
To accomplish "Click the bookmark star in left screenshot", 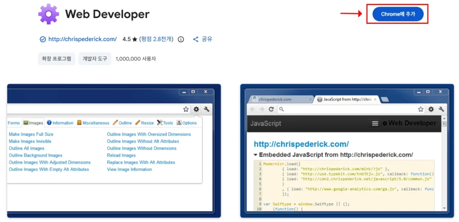I will point(186,109).
